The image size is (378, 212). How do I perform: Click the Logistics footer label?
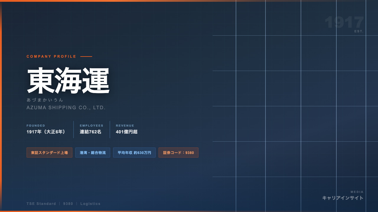coord(90,204)
